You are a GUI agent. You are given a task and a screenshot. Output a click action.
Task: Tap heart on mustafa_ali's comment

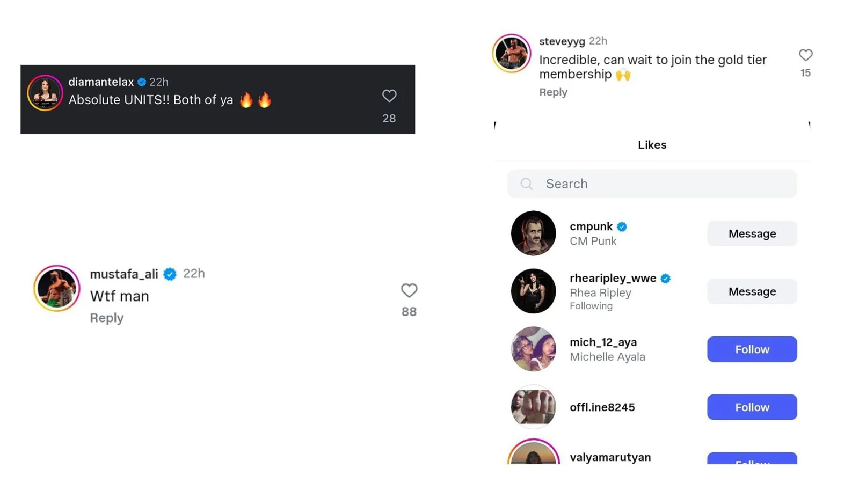[409, 290]
